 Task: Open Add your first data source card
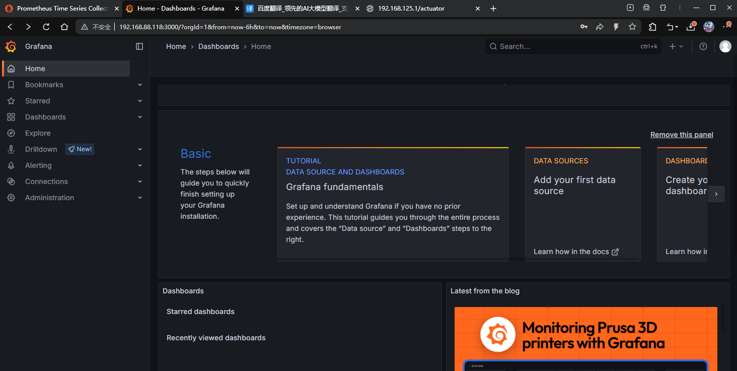pyautogui.click(x=583, y=204)
